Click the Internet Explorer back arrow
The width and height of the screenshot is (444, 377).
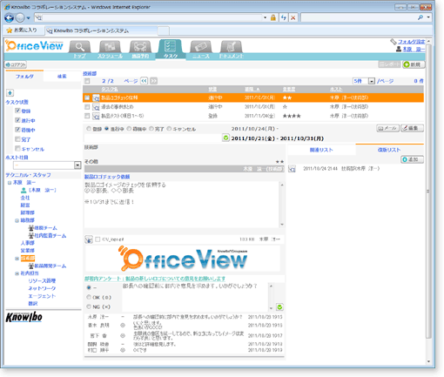click(9, 18)
